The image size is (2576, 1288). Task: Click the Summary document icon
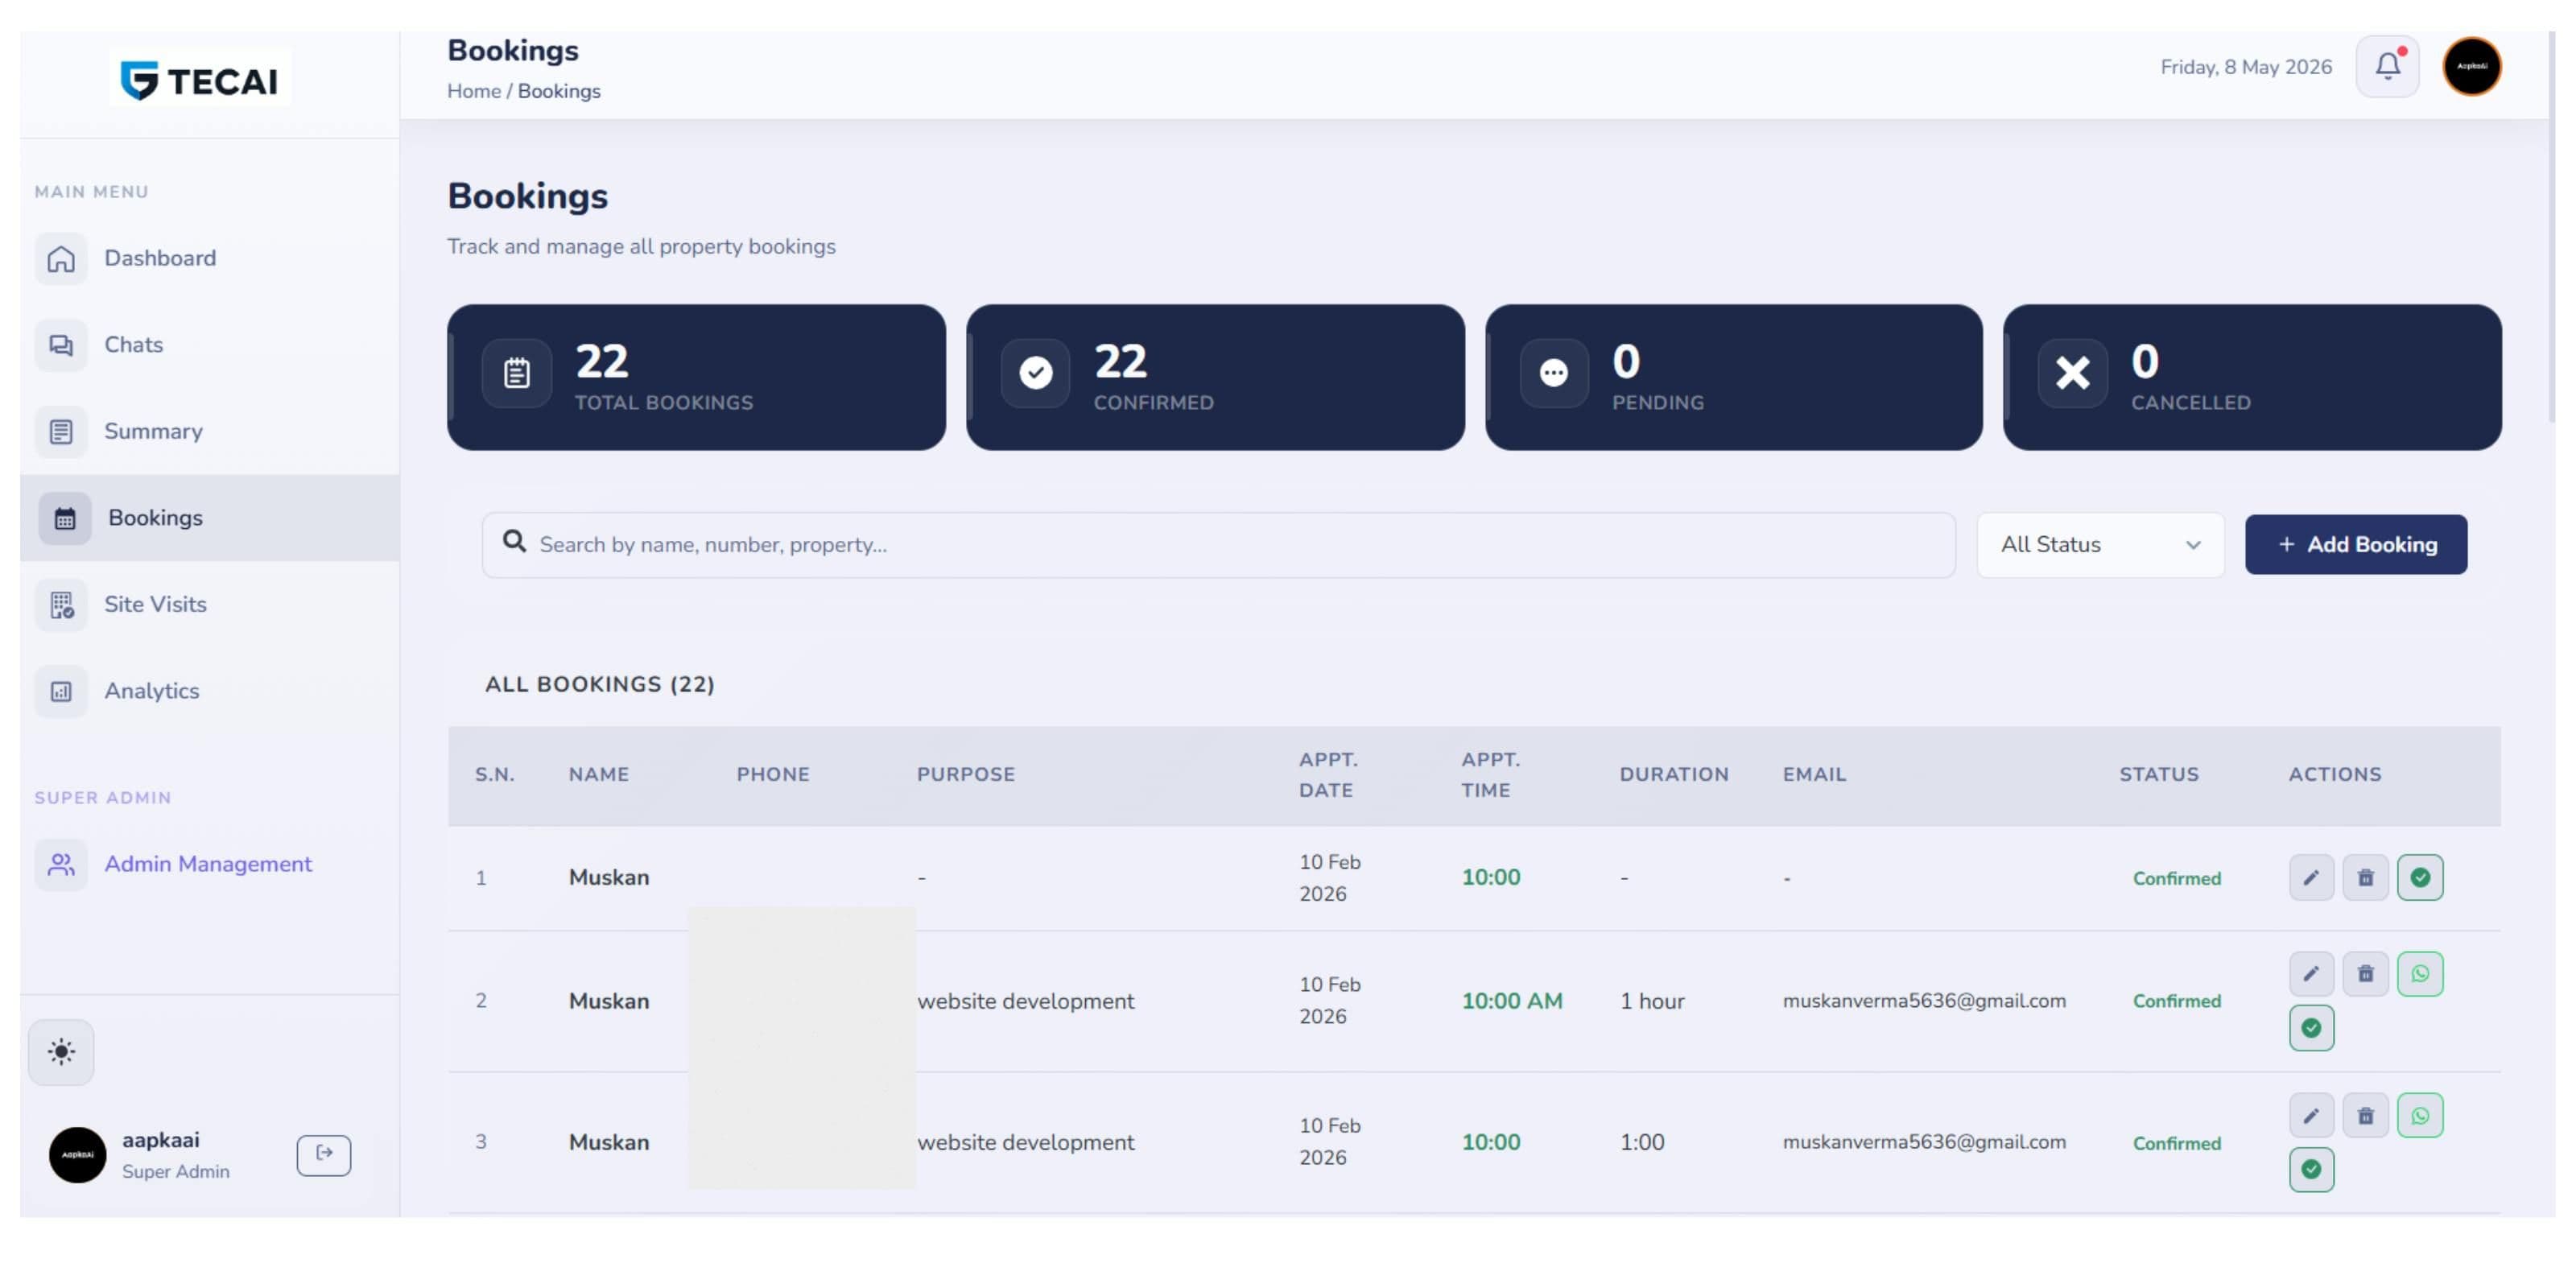(61, 432)
